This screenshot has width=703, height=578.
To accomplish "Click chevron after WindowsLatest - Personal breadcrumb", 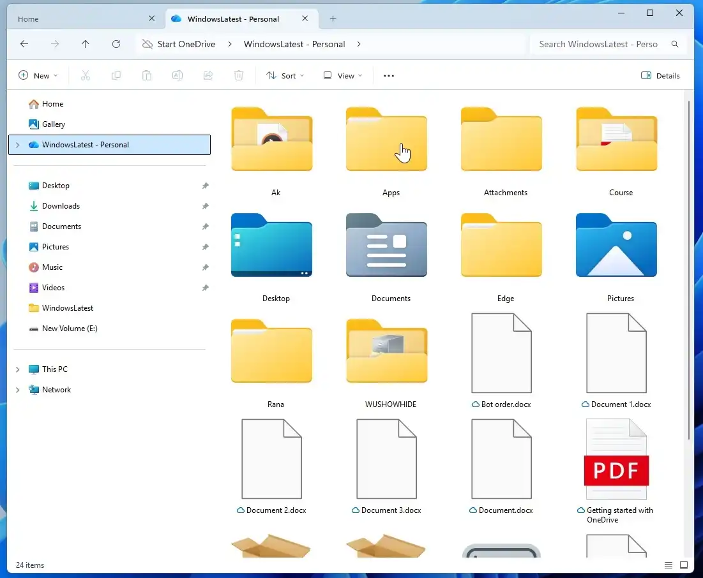I will (x=359, y=44).
